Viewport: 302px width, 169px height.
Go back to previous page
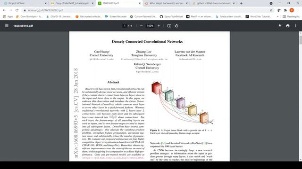[x=4, y=10]
